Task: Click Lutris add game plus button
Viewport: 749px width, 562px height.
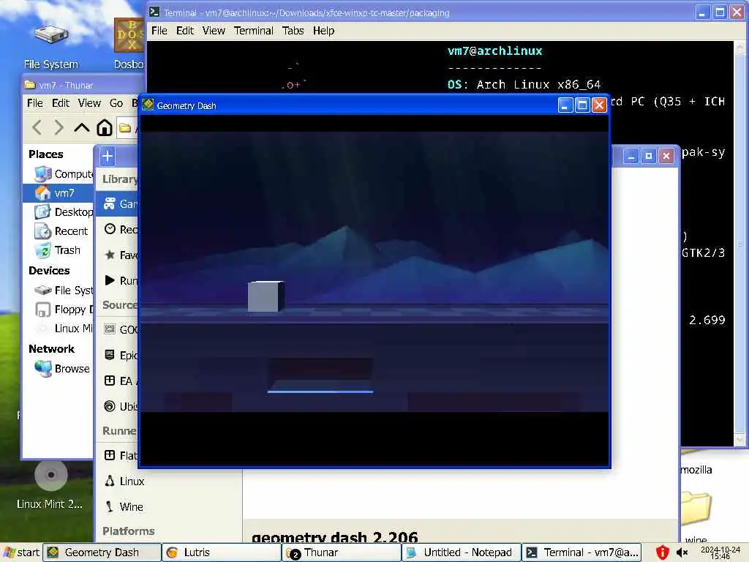Action: point(108,156)
